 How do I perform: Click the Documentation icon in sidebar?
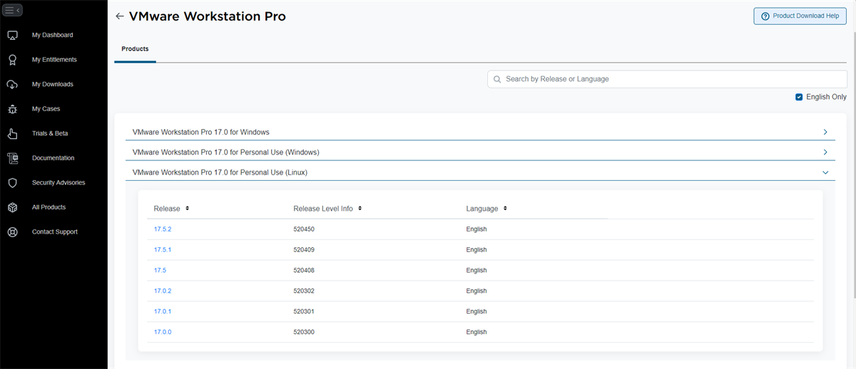12,158
